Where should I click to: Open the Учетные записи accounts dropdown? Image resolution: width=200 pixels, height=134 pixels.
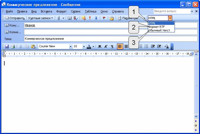[x=41, y=18]
